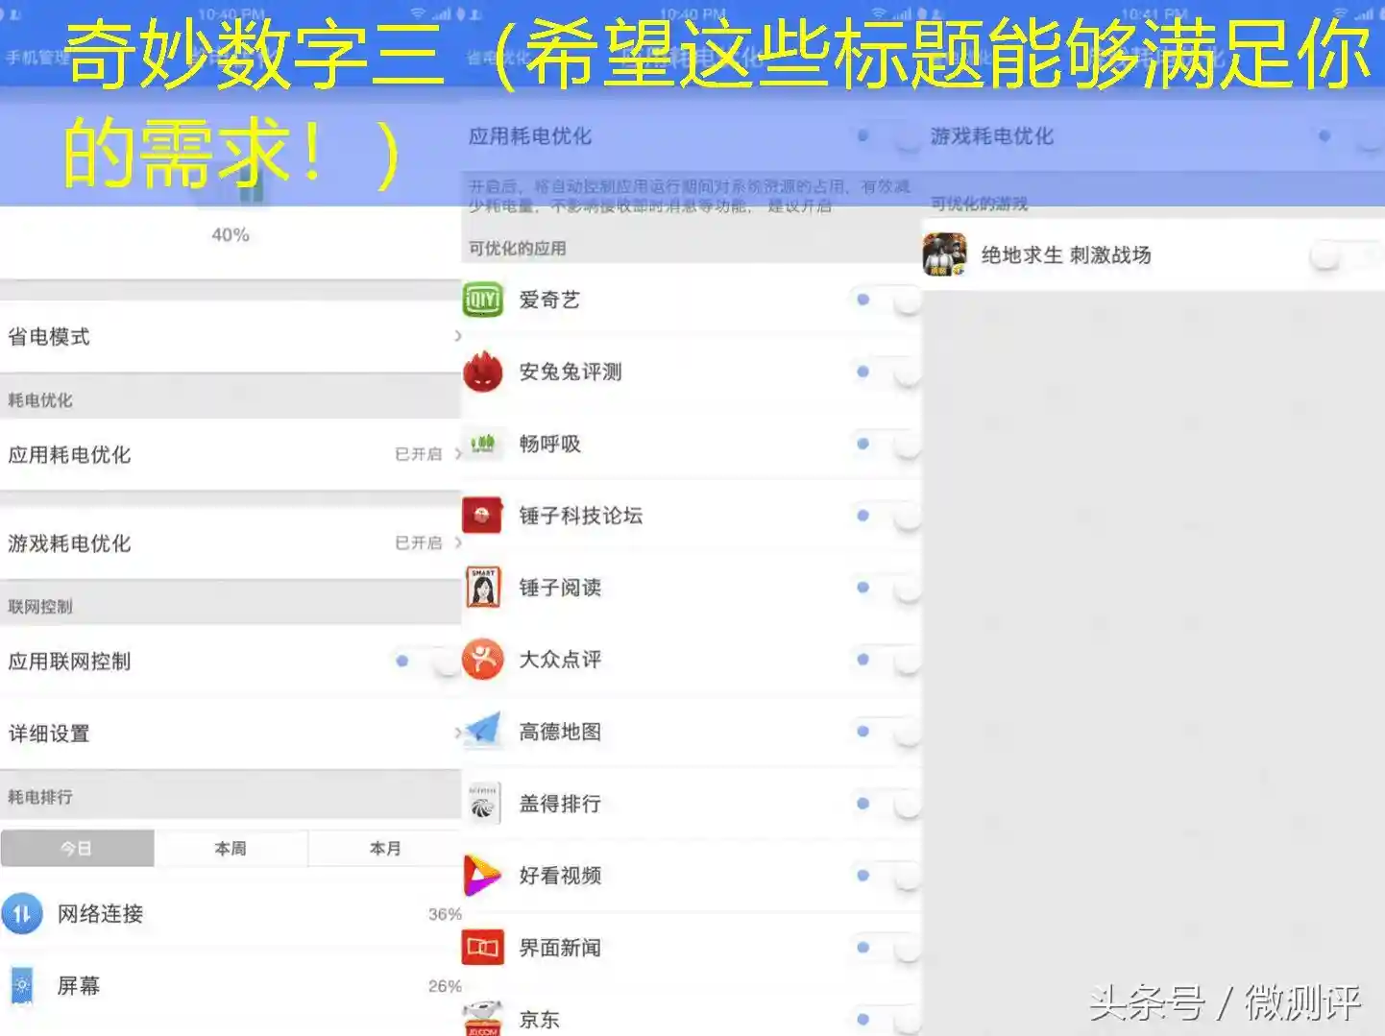Tap the 京东 app name
This screenshot has width=1385, height=1036.
[540, 1020]
